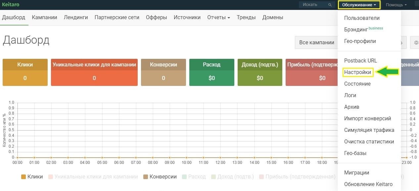Image resolution: width=419 pixels, height=191 pixels.
Task: Open the Все кампании filter
Action: [316, 42]
